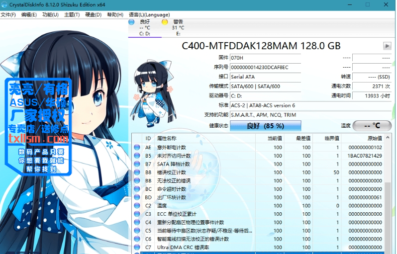Click status orb of C2 温度 row
The height and width of the screenshot is (254, 397).
click(137, 206)
